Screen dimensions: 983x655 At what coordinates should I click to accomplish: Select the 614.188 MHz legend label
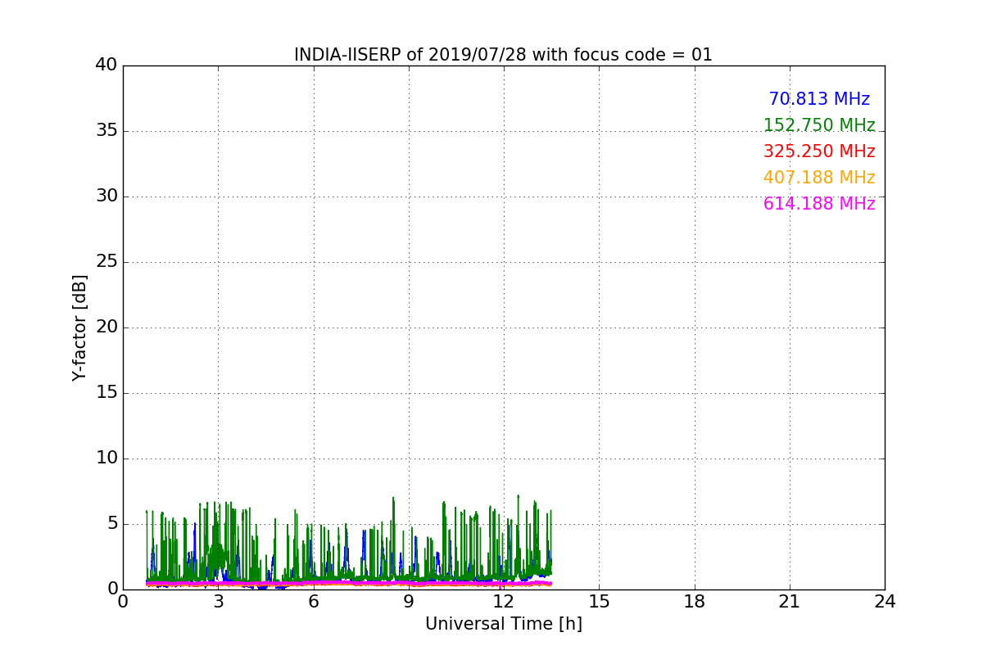click(819, 204)
